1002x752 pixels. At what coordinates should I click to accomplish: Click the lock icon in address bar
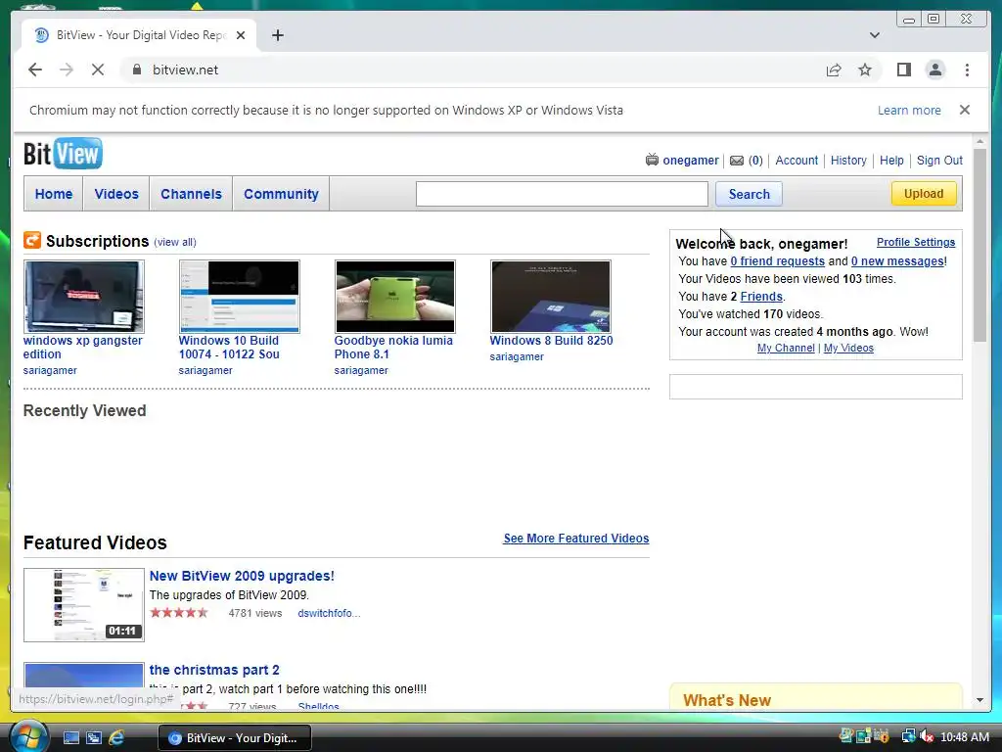coord(136,70)
